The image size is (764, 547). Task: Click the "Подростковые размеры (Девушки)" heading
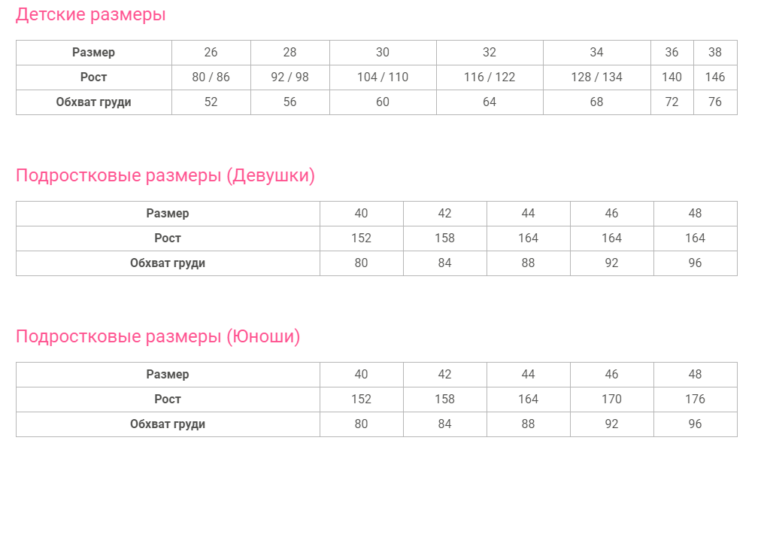click(165, 176)
